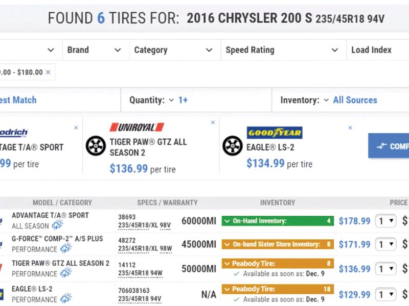Click N/A warranty value on Eagle row
Image resolution: width=409 pixels, height=306 pixels.
click(209, 295)
